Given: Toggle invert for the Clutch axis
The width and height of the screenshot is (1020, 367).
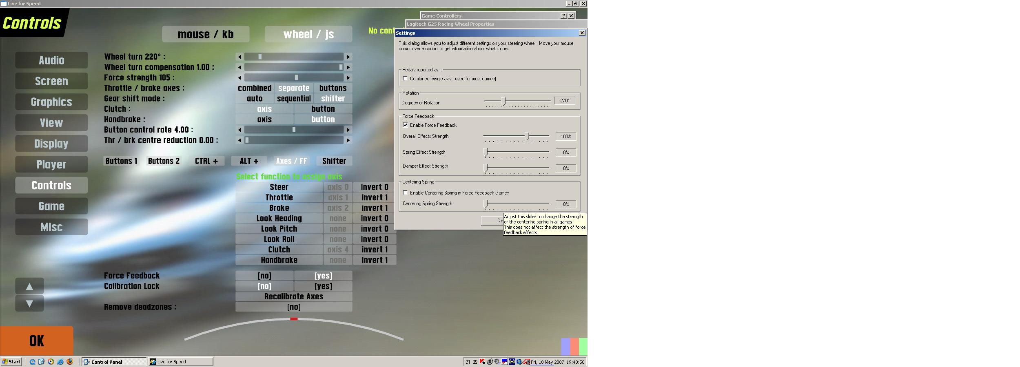Looking at the screenshot, I should (375, 250).
